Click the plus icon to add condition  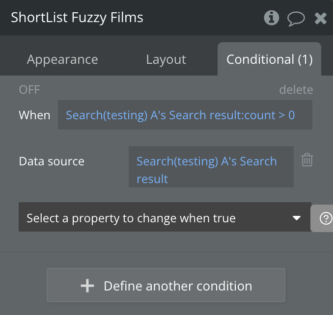pos(87,286)
